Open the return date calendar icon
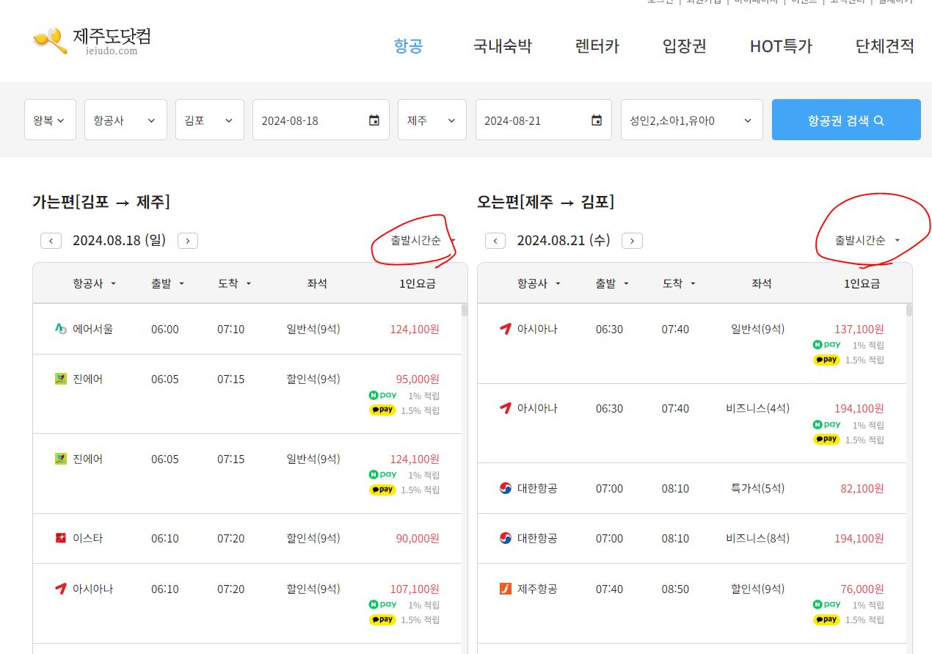Viewport: 932px width, 654px height. [x=597, y=120]
